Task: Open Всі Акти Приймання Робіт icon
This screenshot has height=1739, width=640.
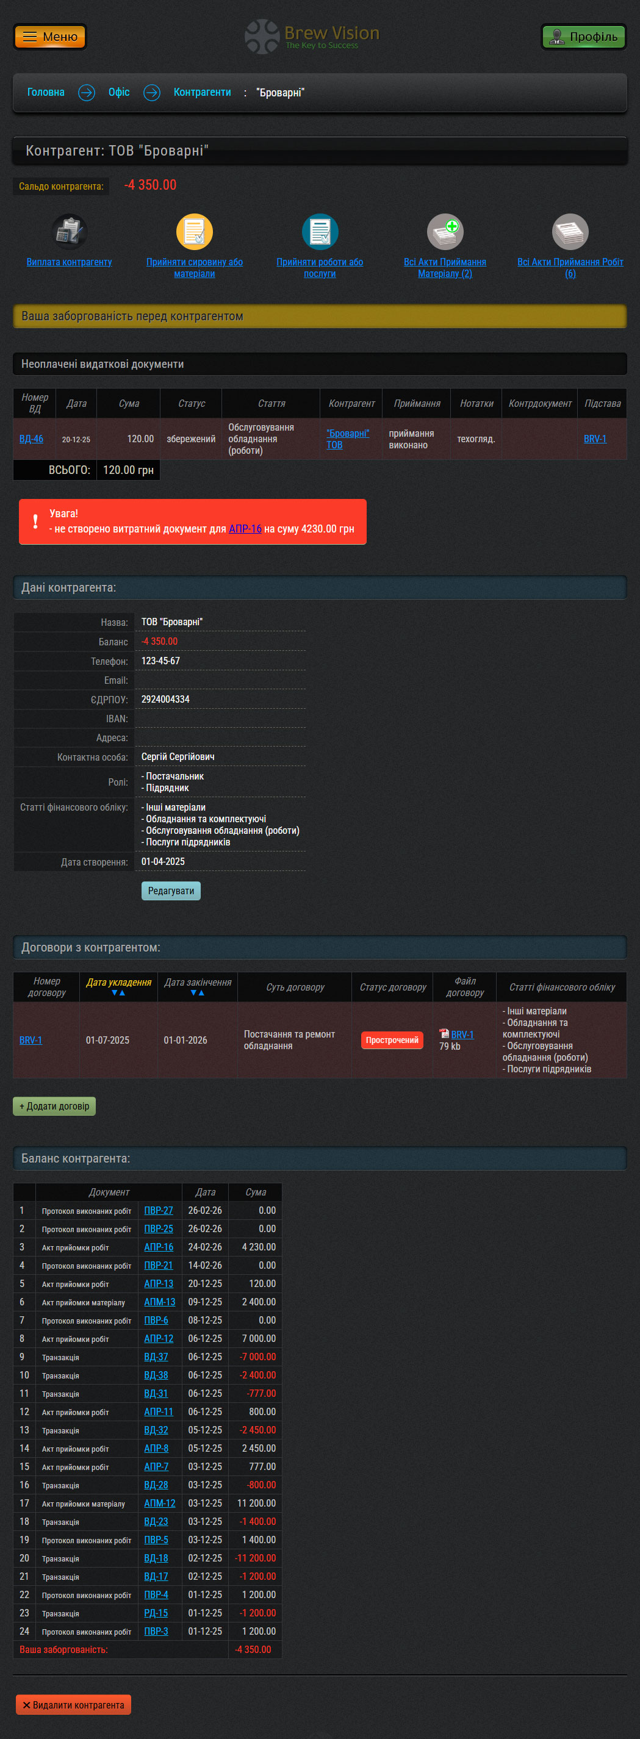Action: point(570,232)
